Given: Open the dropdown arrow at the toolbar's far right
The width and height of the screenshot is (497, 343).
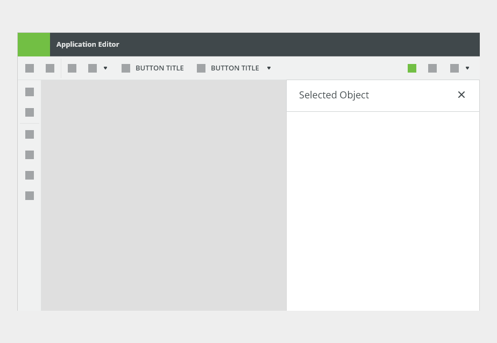Looking at the screenshot, I should pos(467,68).
